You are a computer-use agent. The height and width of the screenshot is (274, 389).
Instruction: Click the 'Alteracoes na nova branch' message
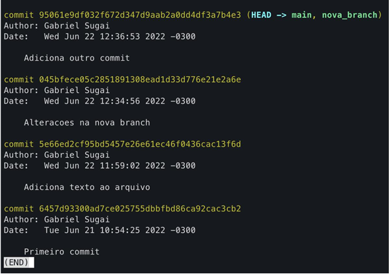coord(87,123)
